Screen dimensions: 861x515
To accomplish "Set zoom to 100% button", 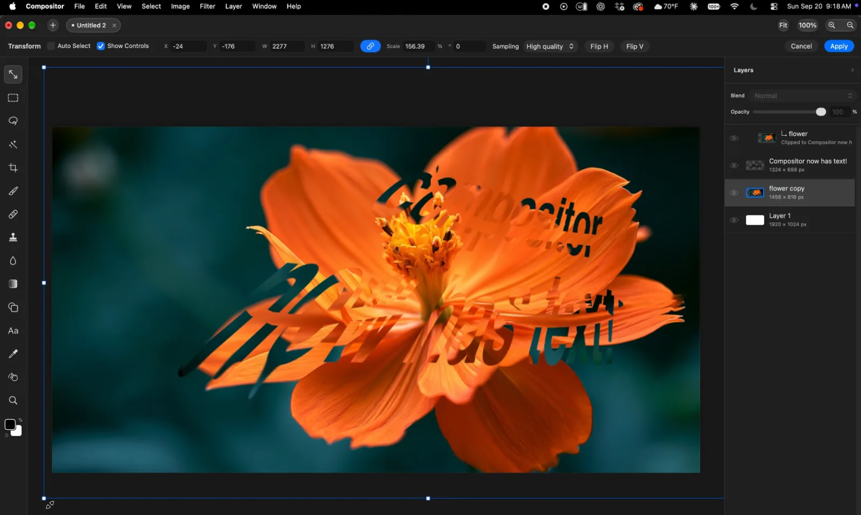I will coord(807,25).
